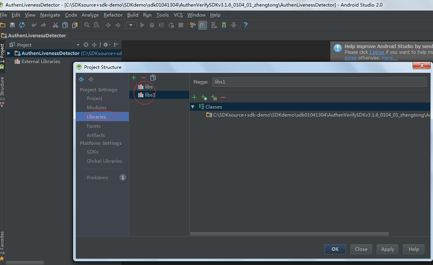Click the OK button
The width and height of the screenshot is (433, 265).
335,249
